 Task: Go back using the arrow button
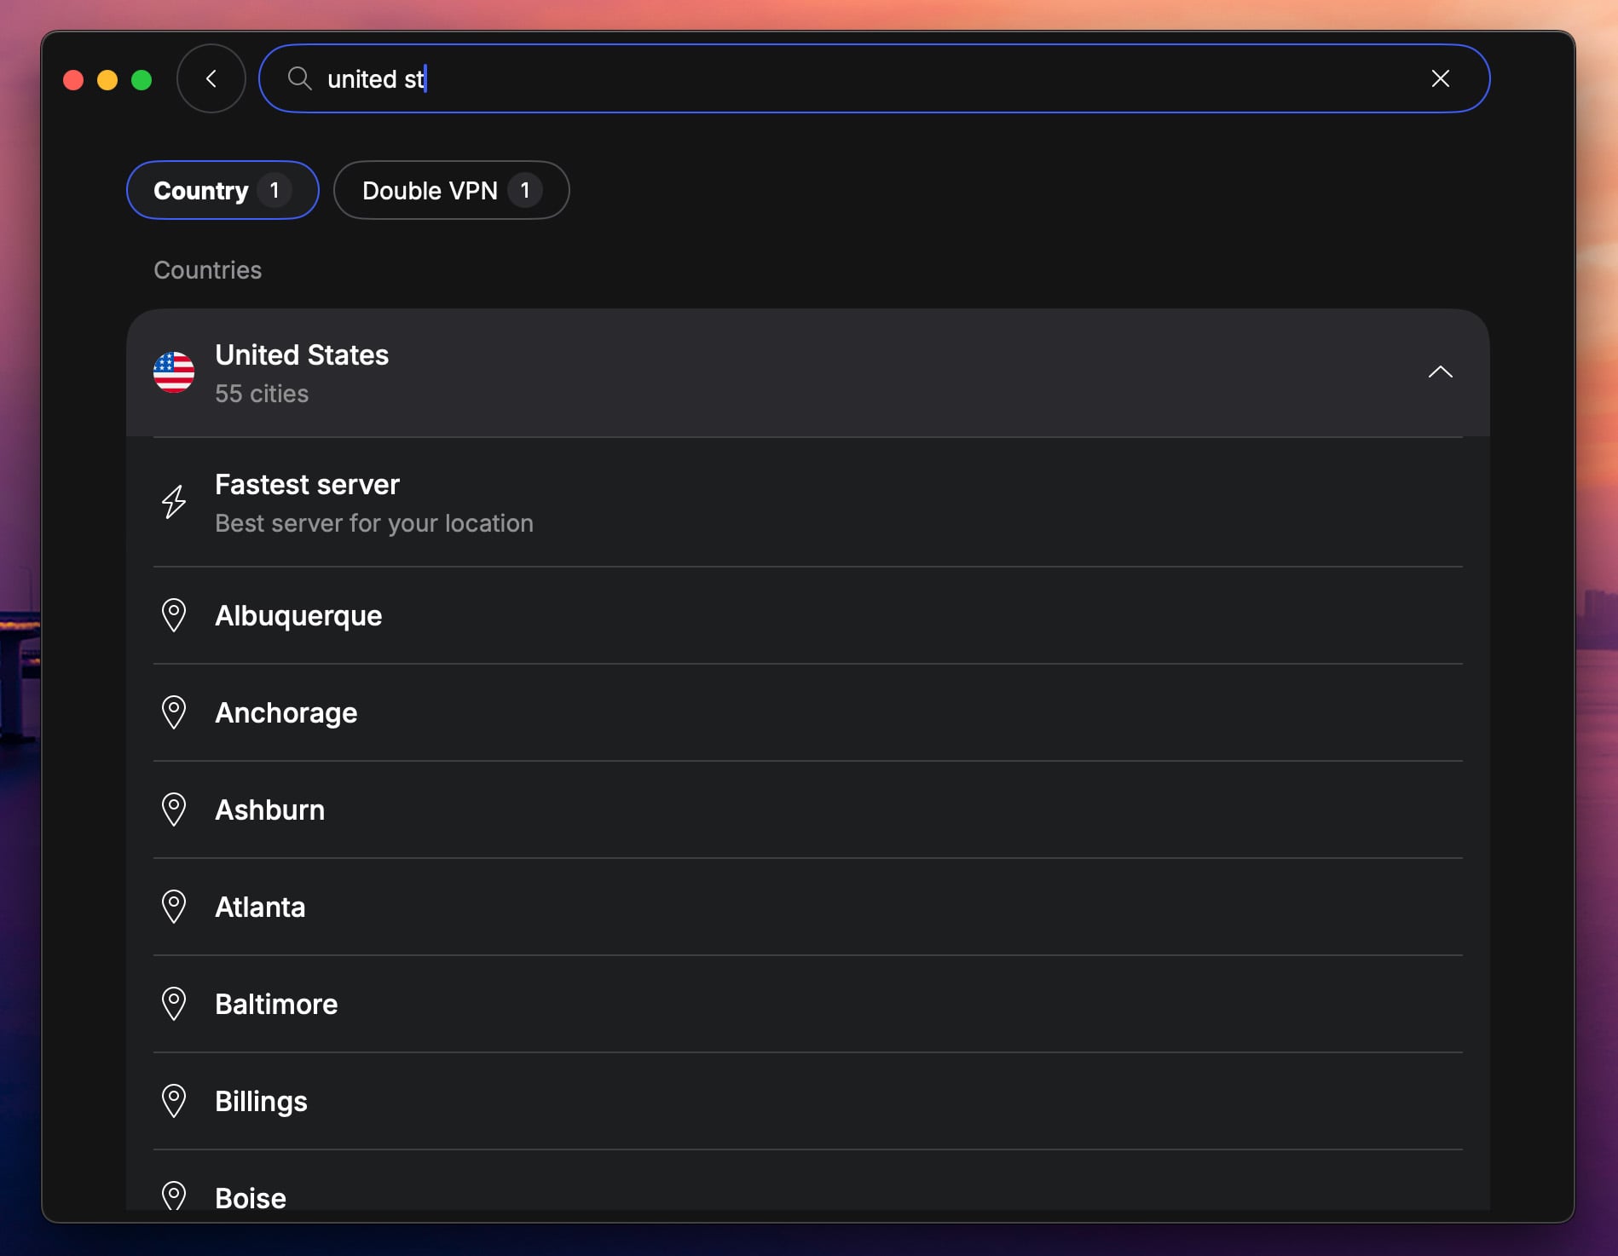211,78
